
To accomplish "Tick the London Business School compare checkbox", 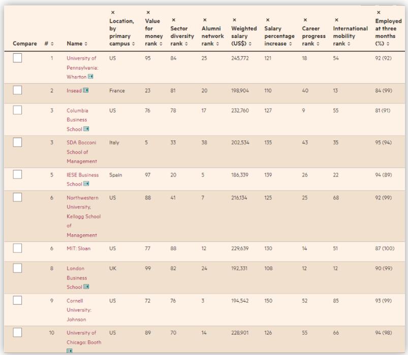I will click(17, 268).
